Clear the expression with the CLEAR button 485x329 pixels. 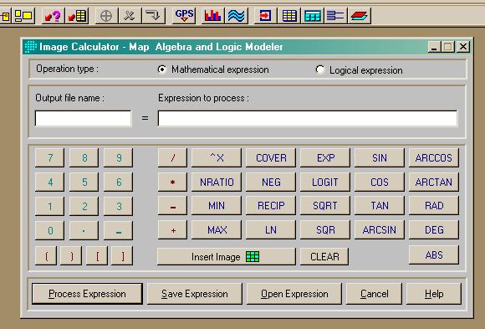pos(324,256)
